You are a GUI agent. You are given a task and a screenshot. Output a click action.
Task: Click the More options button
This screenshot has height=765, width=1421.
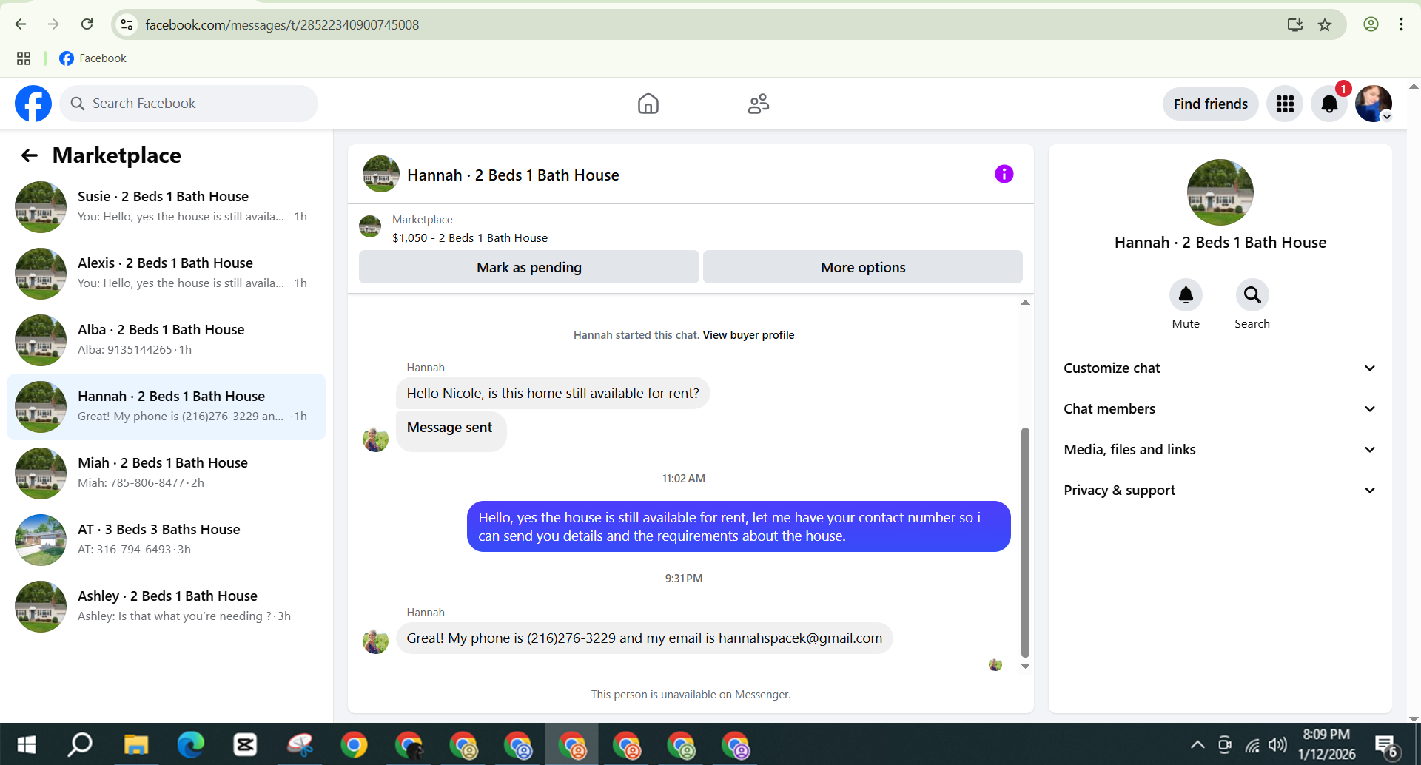[863, 267]
